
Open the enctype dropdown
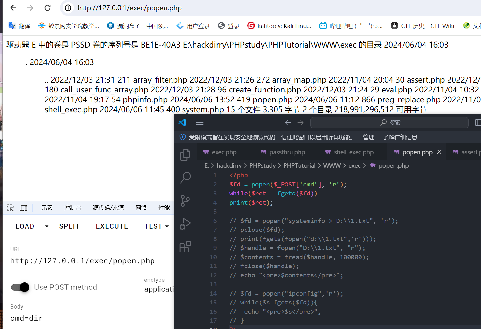(159, 289)
